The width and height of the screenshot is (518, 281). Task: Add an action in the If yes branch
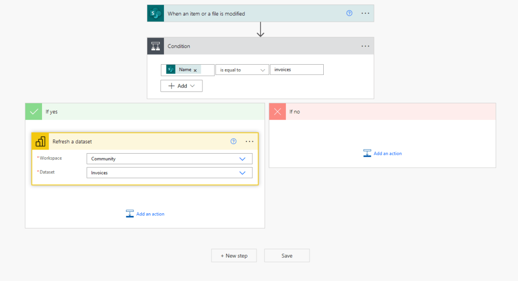coord(145,214)
